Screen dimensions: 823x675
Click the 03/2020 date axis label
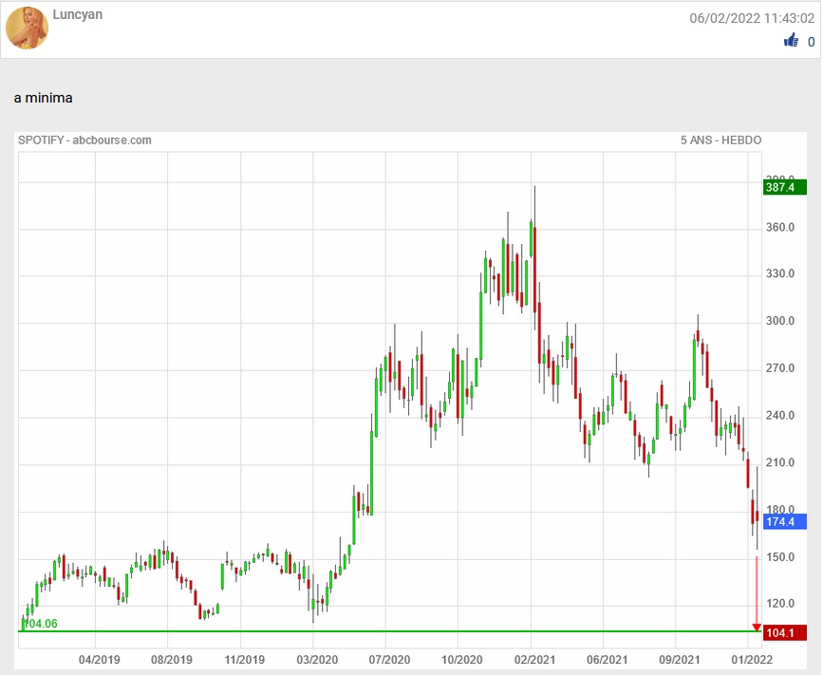tap(317, 659)
